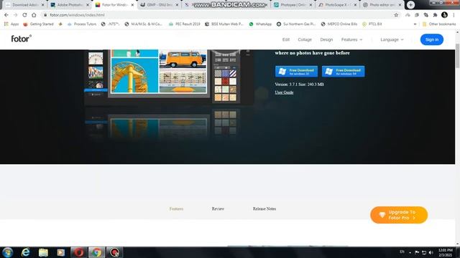Open the Other bookmarks folder
This screenshot has width=460, height=258.
439,24
